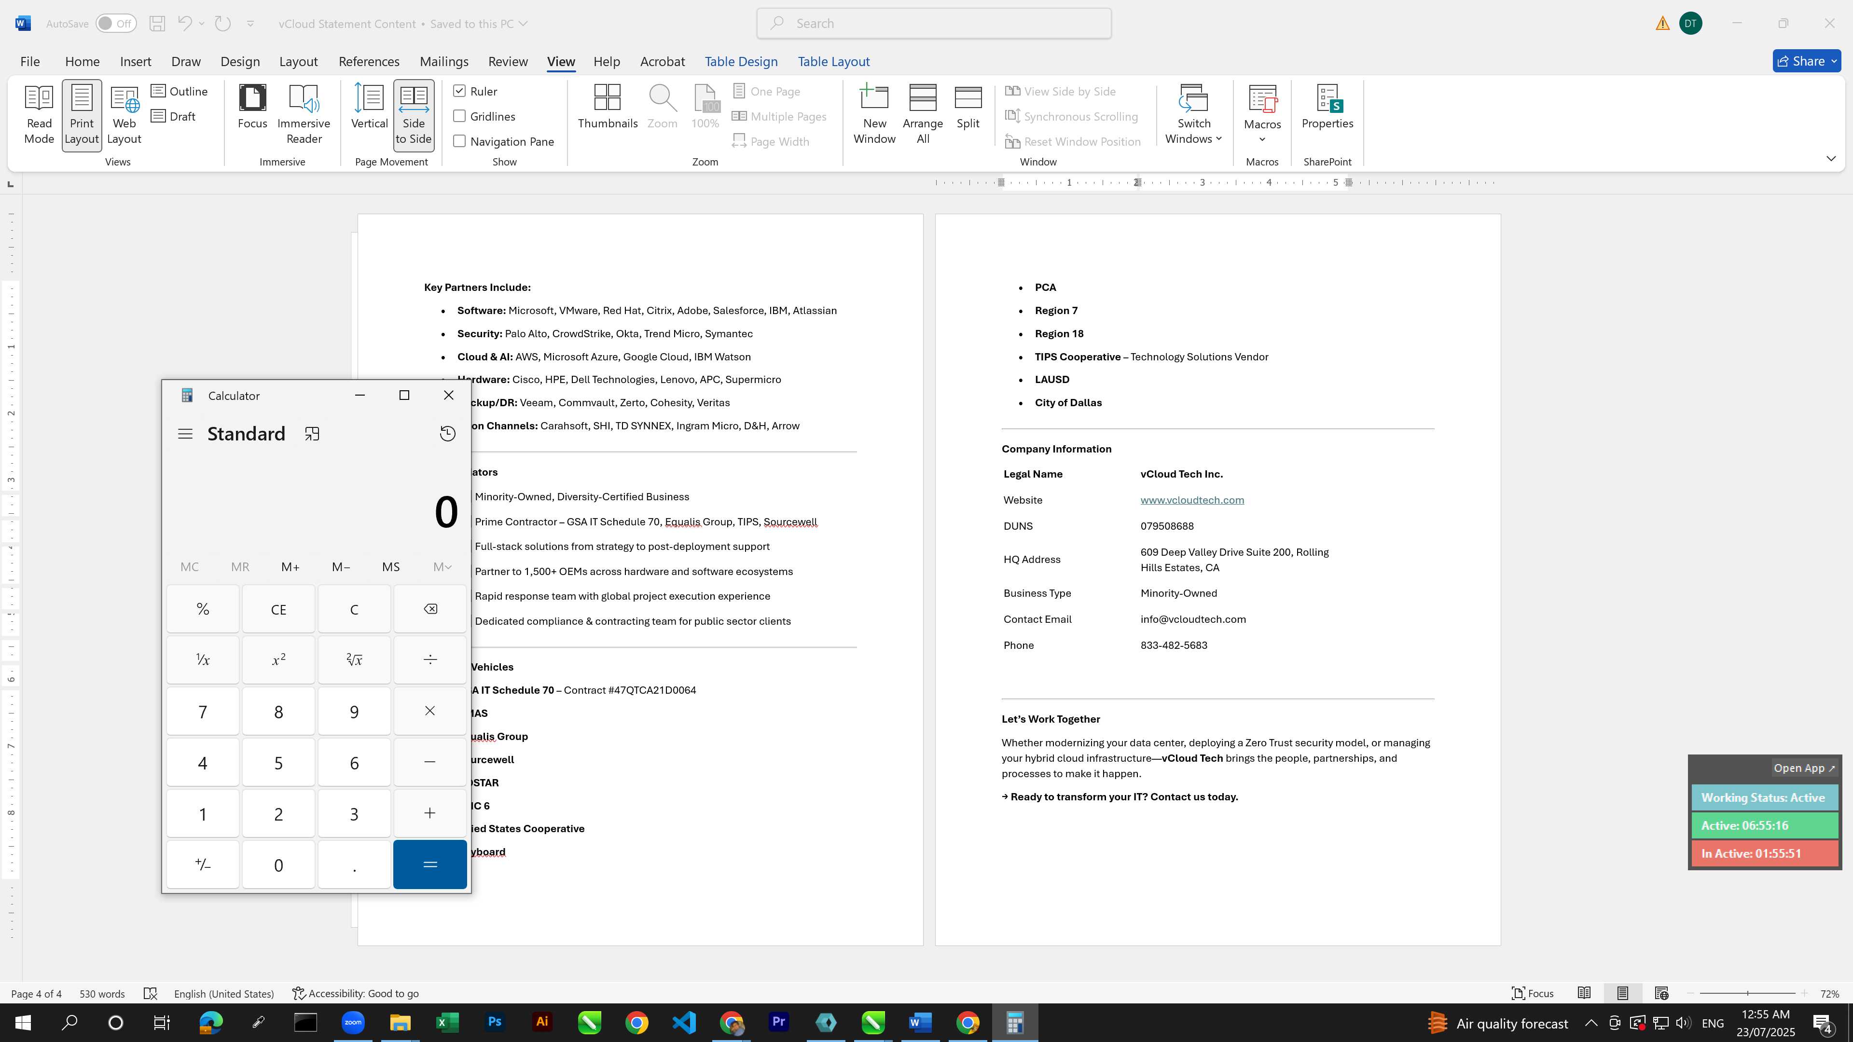Click Open App button
The width and height of the screenshot is (1853, 1042).
pyautogui.click(x=1804, y=768)
